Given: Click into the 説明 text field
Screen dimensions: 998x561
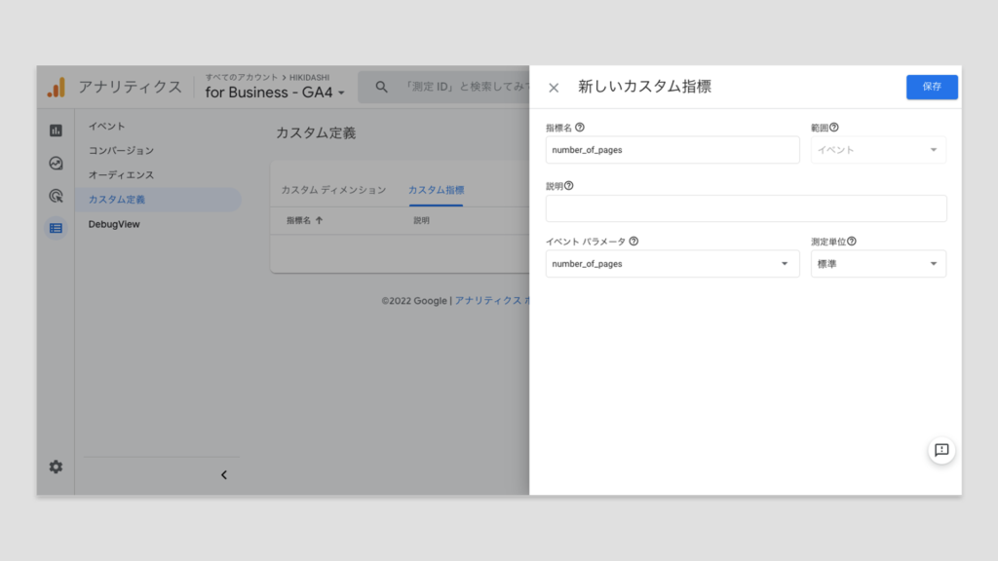Looking at the screenshot, I should pyautogui.click(x=746, y=208).
